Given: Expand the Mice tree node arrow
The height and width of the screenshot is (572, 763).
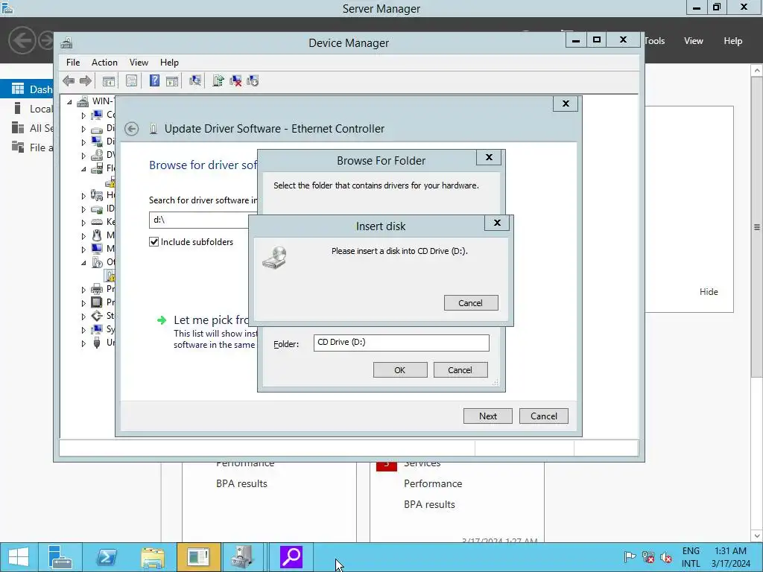Looking at the screenshot, I should (83, 236).
